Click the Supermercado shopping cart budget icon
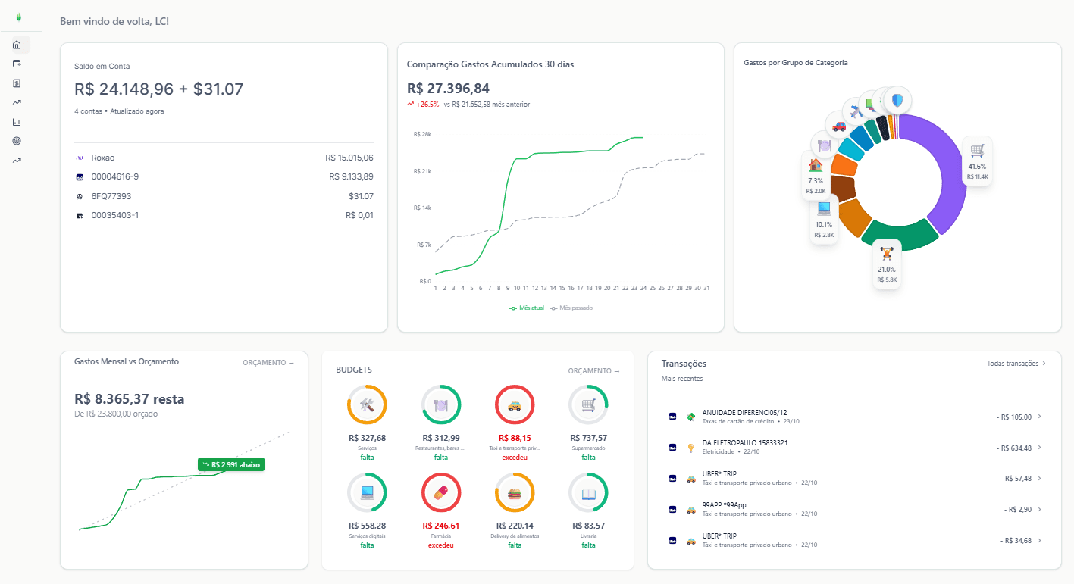The width and height of the screenshot is (1074, 584). click(588, 404)
